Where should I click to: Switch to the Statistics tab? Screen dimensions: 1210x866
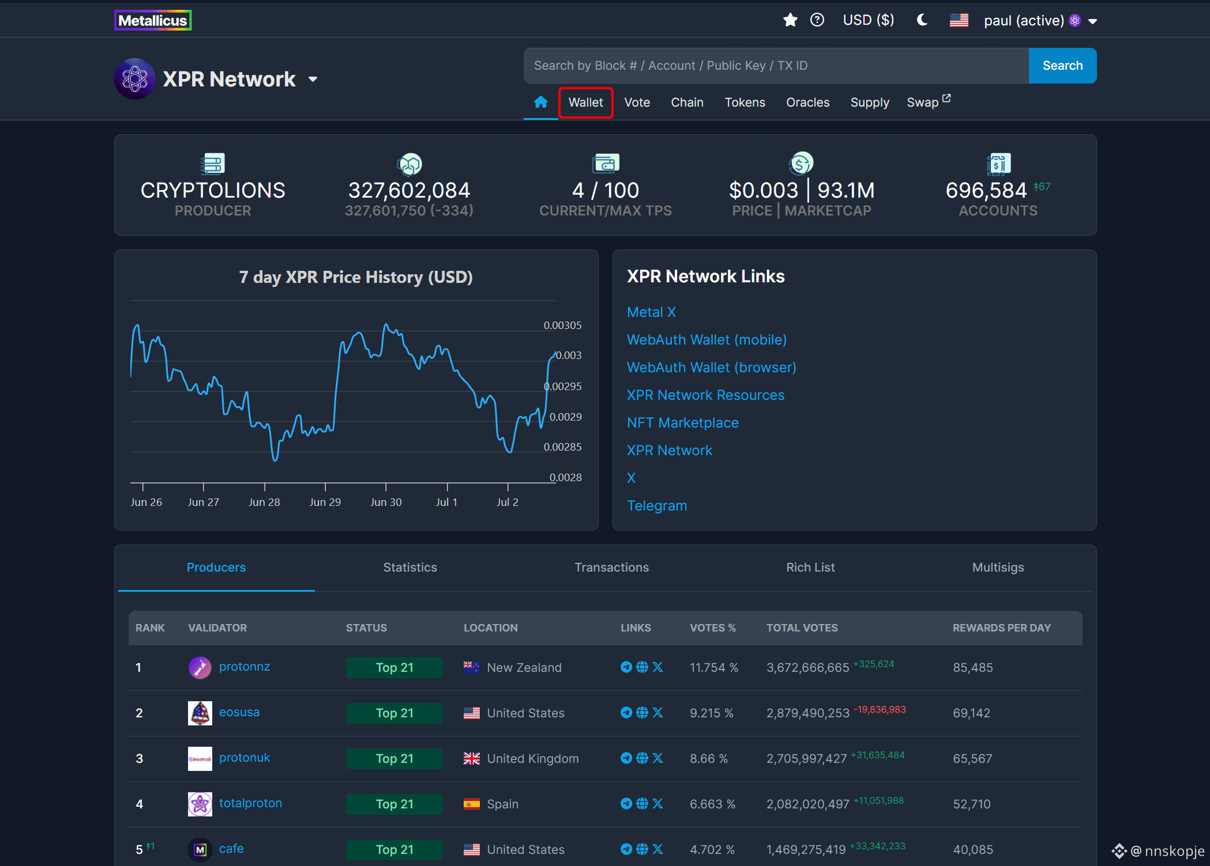tap(410, 568)
